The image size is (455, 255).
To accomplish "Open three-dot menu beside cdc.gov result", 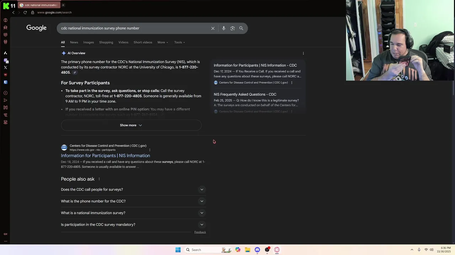I will [150, 150].
